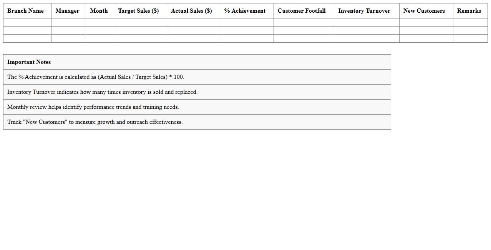Click the Customer Footfall header
Image resolution: width=491 pixels, height=250 pixels.
pyautogui.click(x=302, y=11)
